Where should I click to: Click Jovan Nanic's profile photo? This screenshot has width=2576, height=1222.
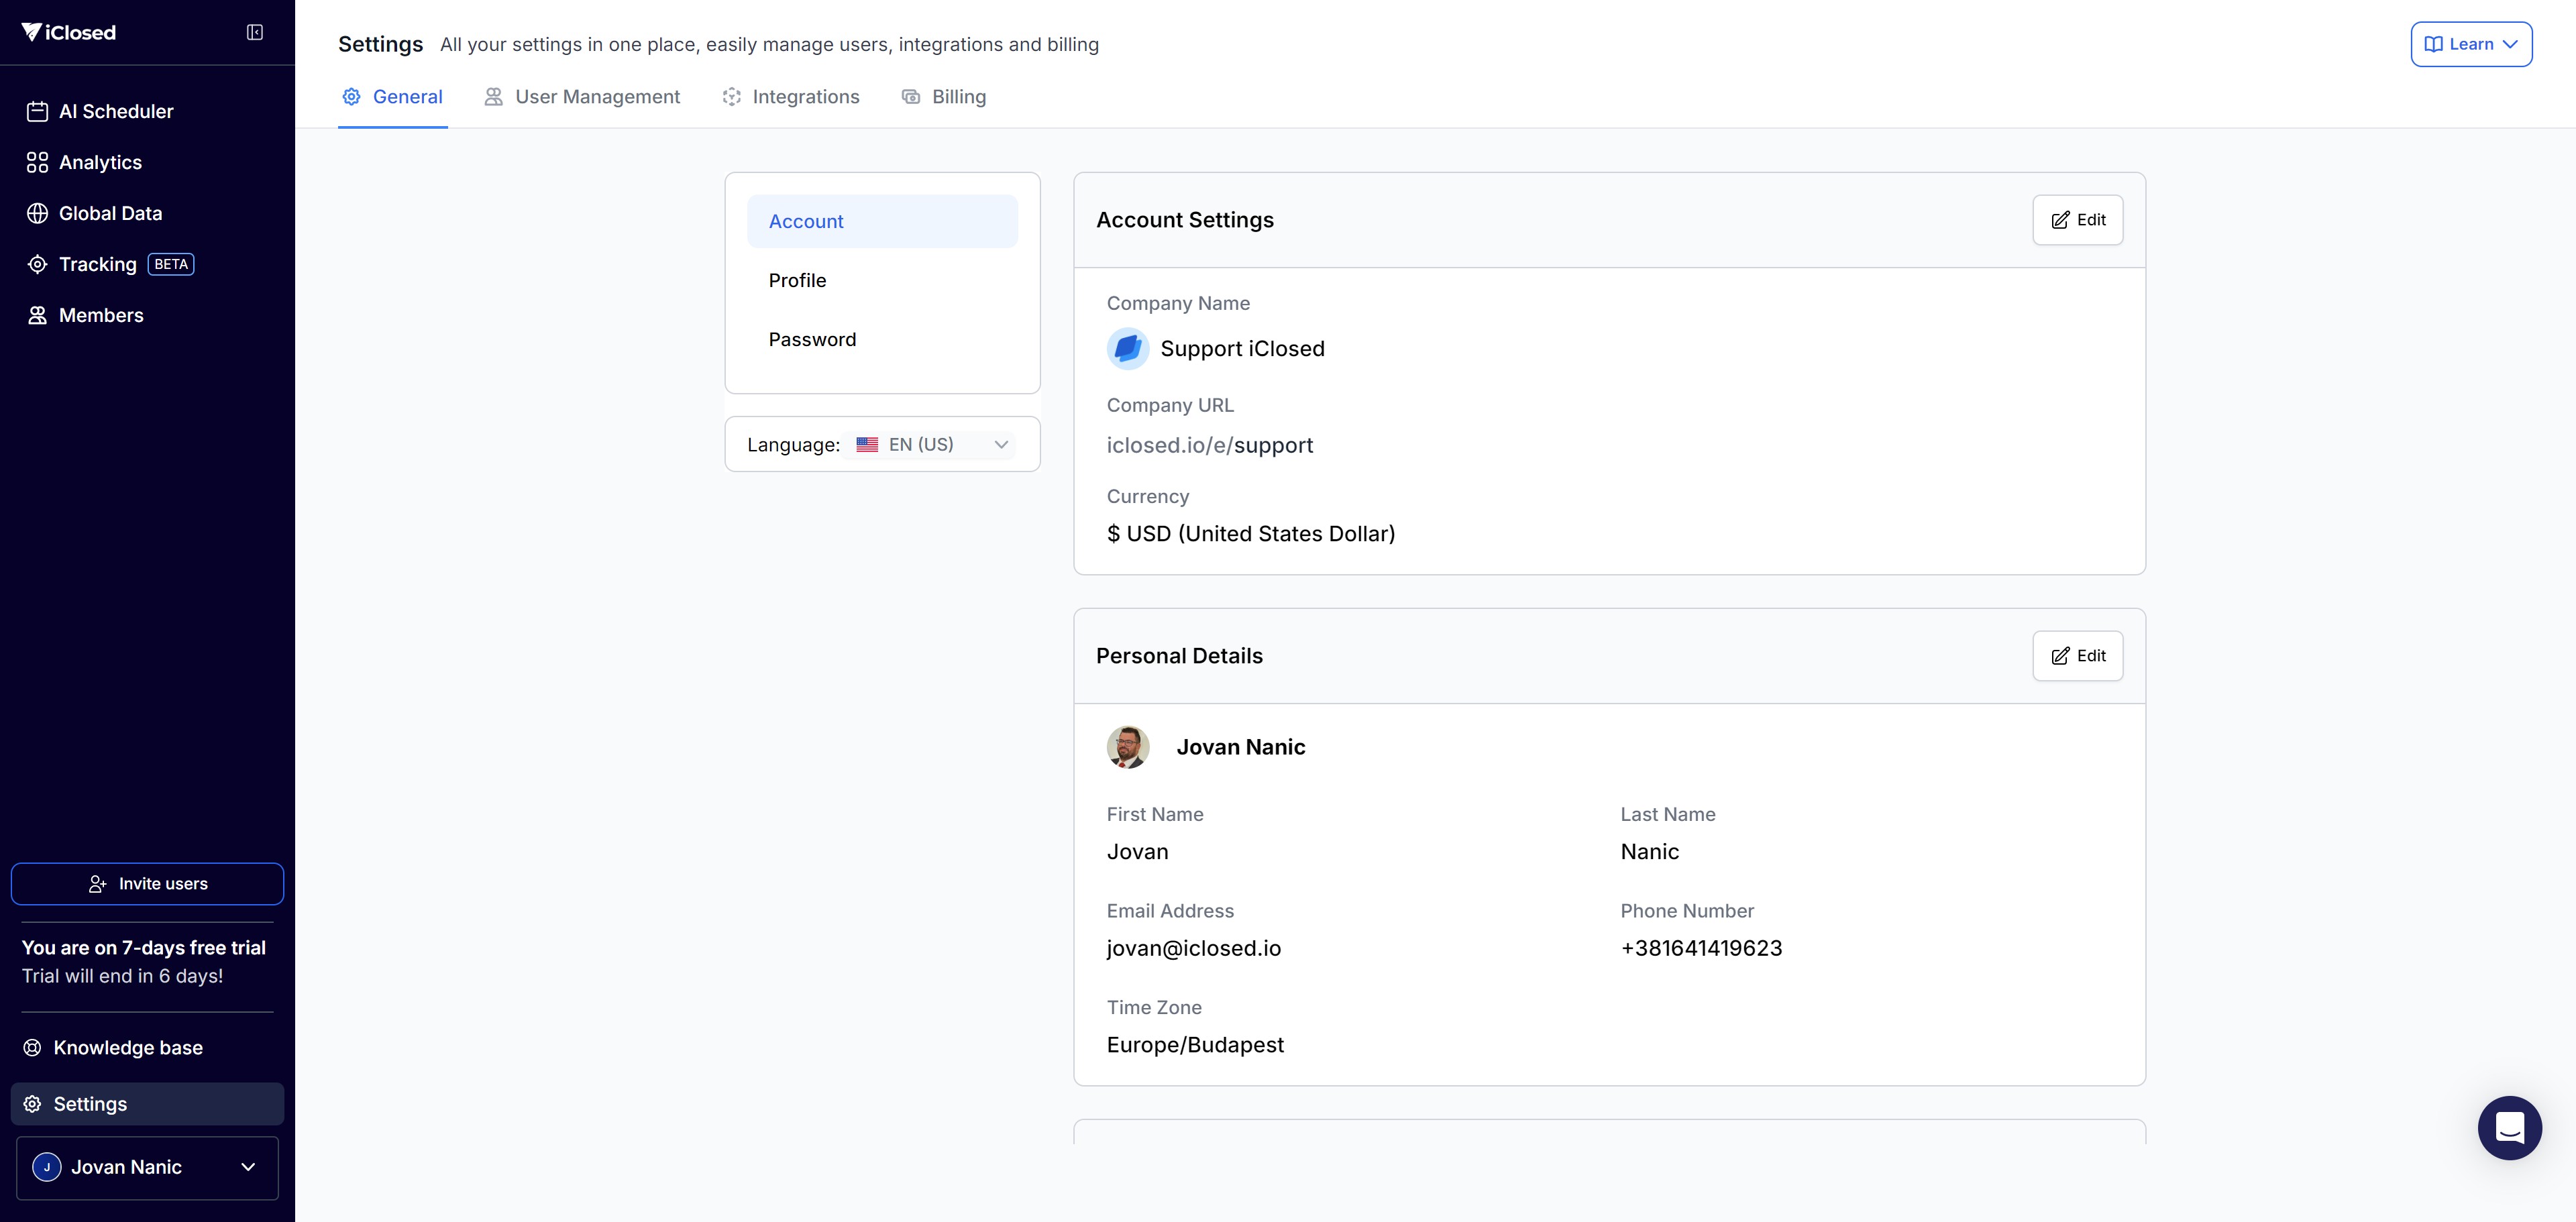(x=1127, y=747)
